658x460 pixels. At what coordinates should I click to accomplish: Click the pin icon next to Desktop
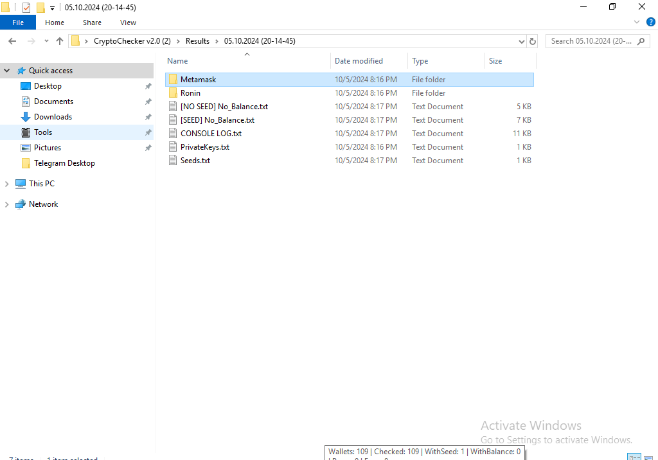(x=148, y=86)
